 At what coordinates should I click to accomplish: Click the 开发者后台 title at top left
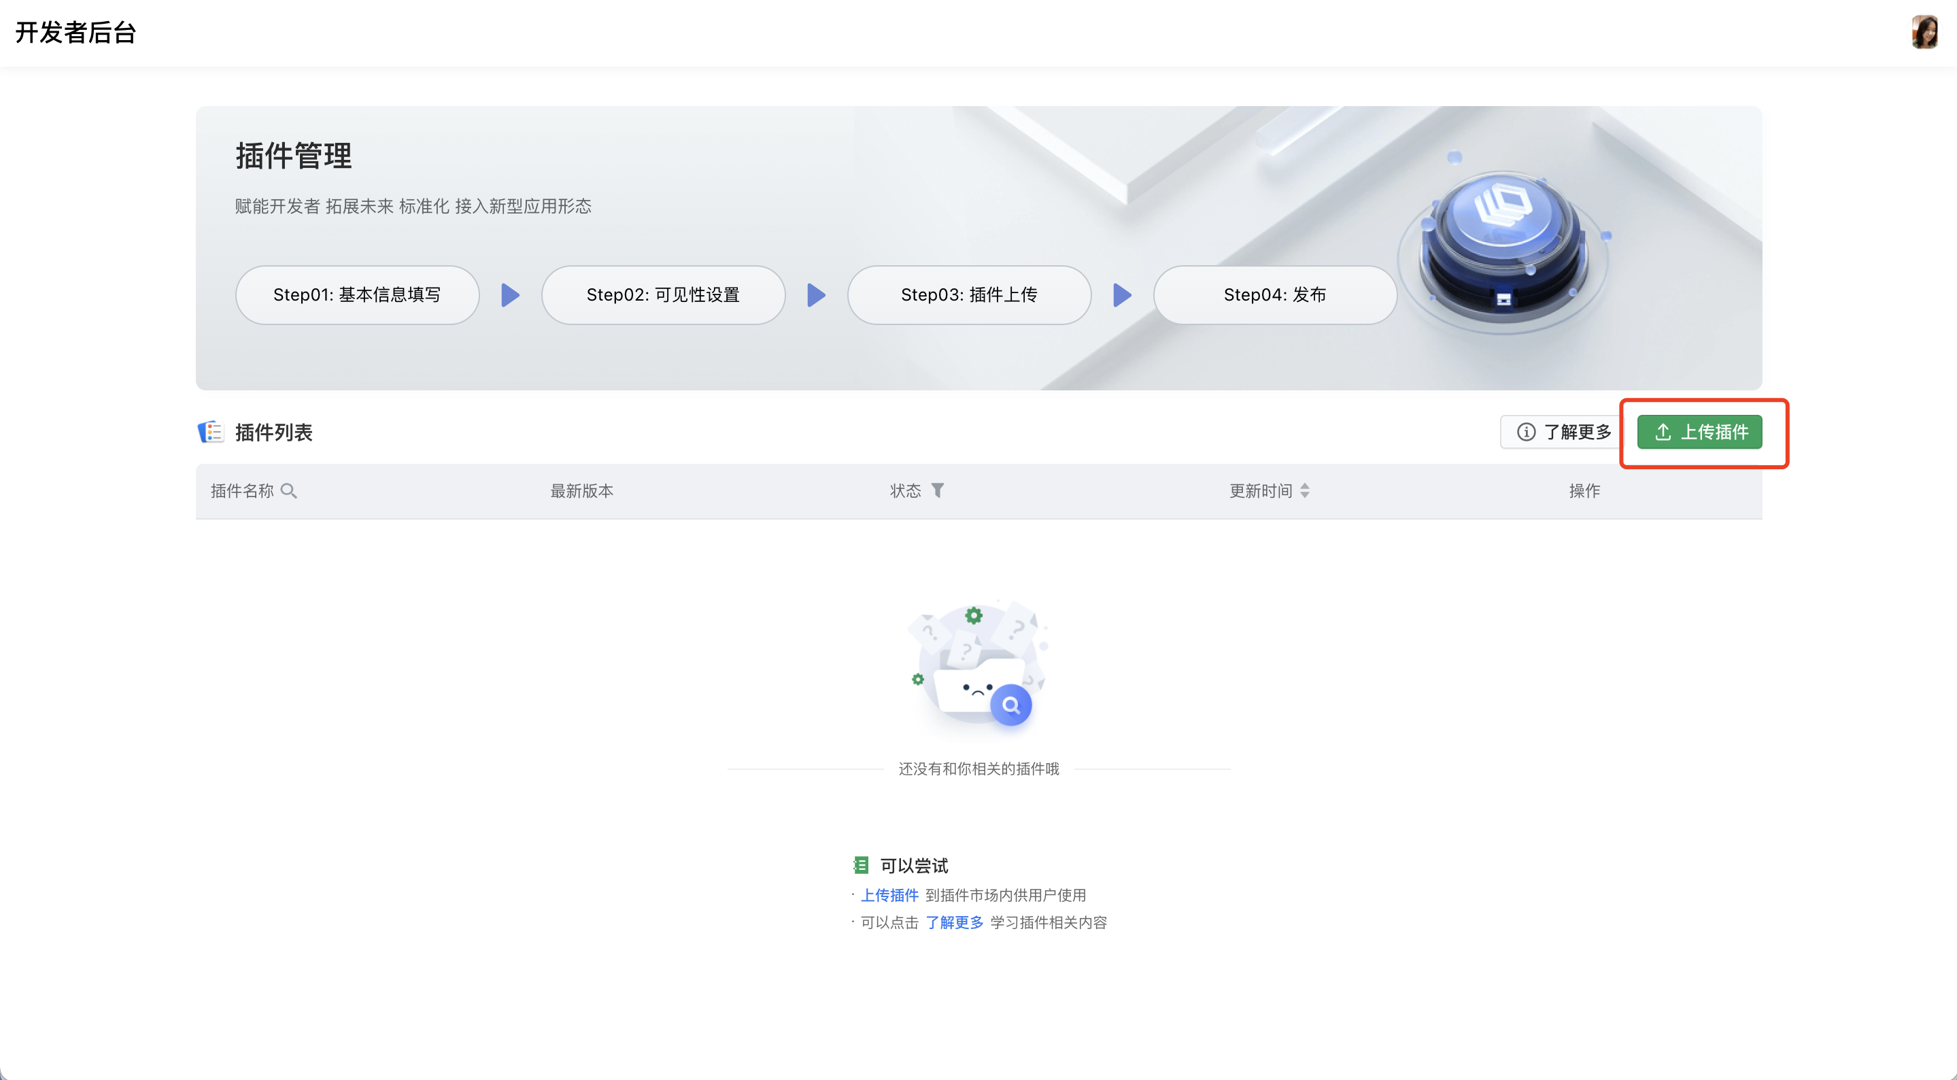[x=75, y=33]
